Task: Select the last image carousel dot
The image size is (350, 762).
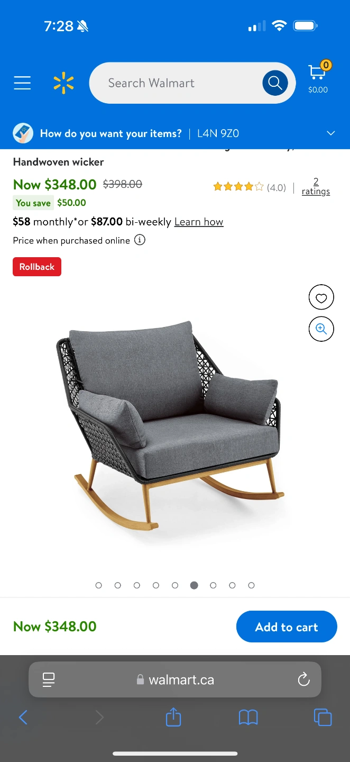Action: pyautogui.click(x=251, y=585)
